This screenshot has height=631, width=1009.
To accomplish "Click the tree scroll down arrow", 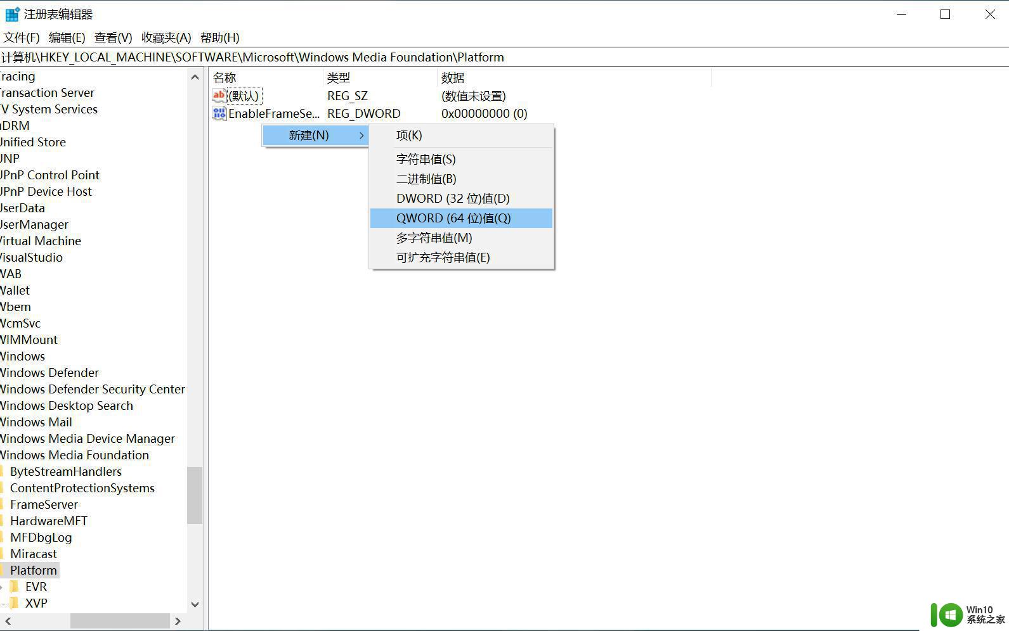I will 195,604.
